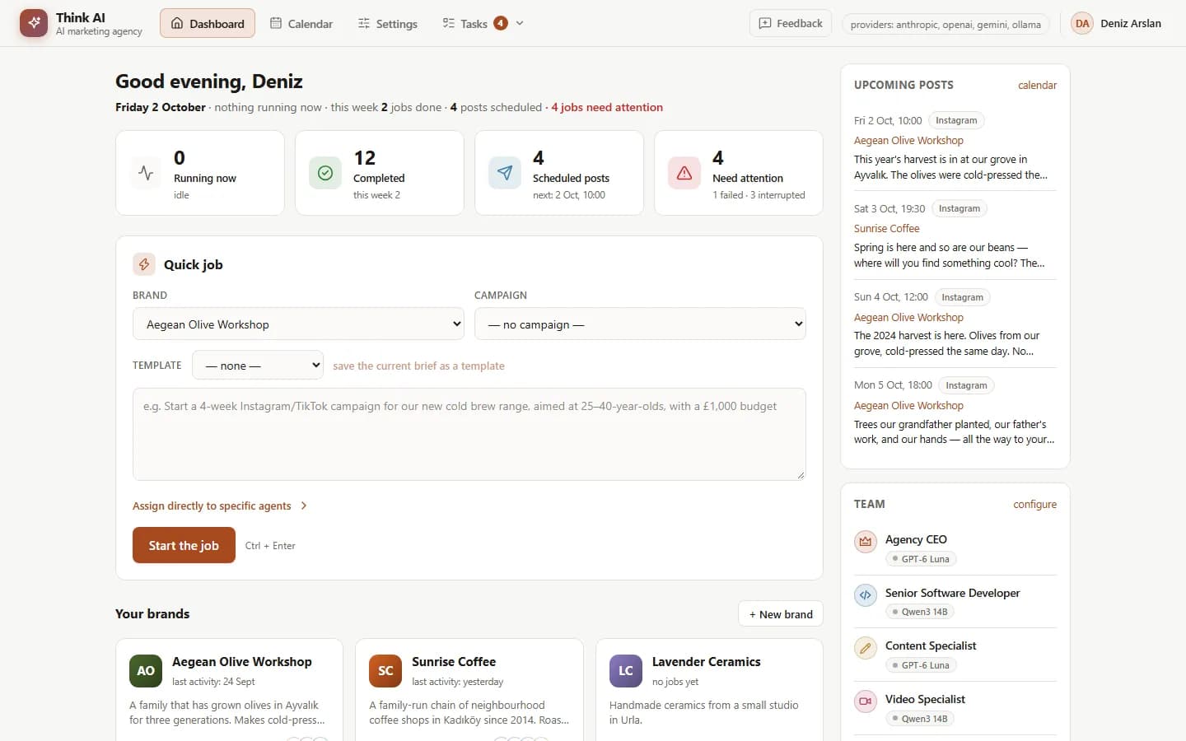Click the Content Specialist pencil icon

(866, 648)
